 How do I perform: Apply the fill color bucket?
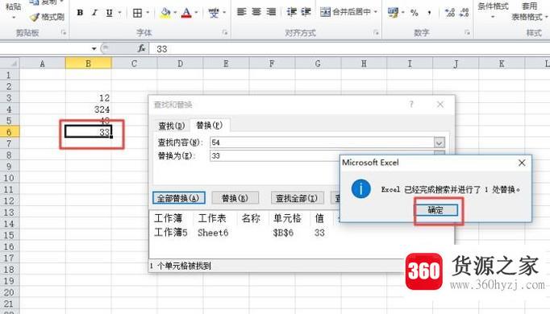point(165,13)
